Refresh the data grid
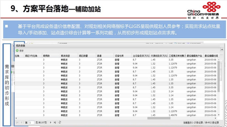The width and height of the screenshot is (227, 127). (60, 122)
